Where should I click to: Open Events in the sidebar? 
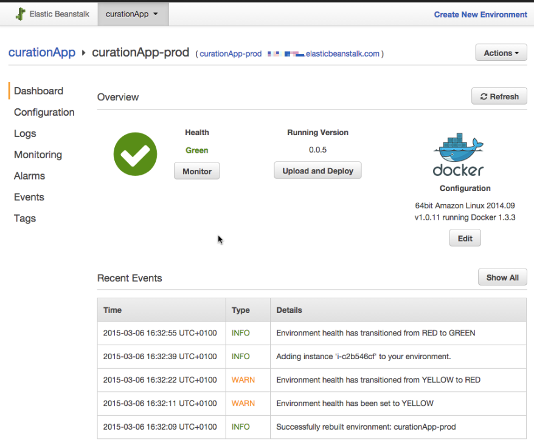pos(29,197)
